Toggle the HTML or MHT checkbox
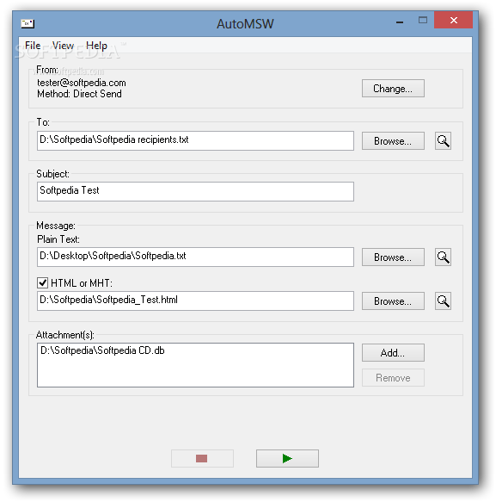 42,283
